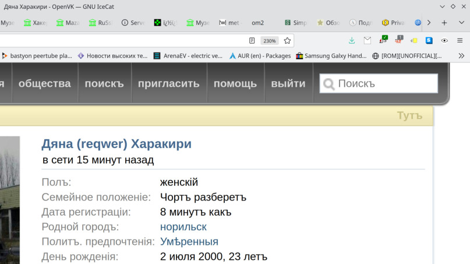470x264 pixels.
Task: Open the норильск hometown link
Action: click(183, 227)
